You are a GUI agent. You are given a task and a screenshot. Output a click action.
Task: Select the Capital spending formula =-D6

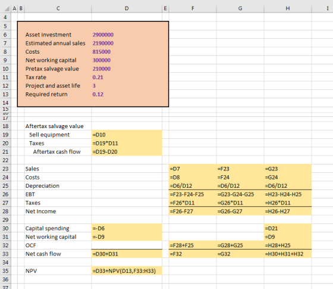[127, 228]
